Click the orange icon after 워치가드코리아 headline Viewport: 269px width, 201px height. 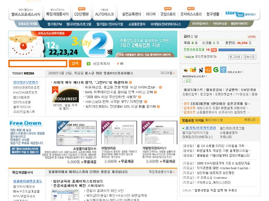click(158, 106)
